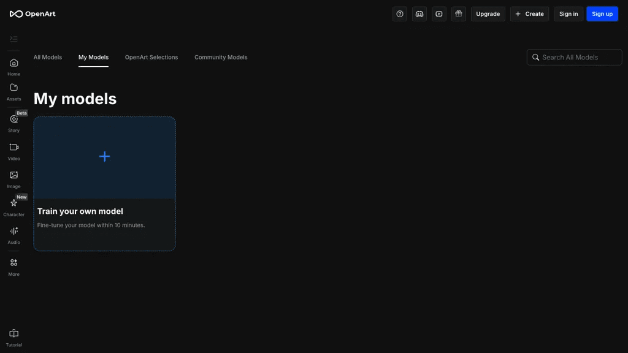Image resolution: width=628 pixels, height=353 pixels.
Task: Switch to All Models tab
Action: point(48,57)
